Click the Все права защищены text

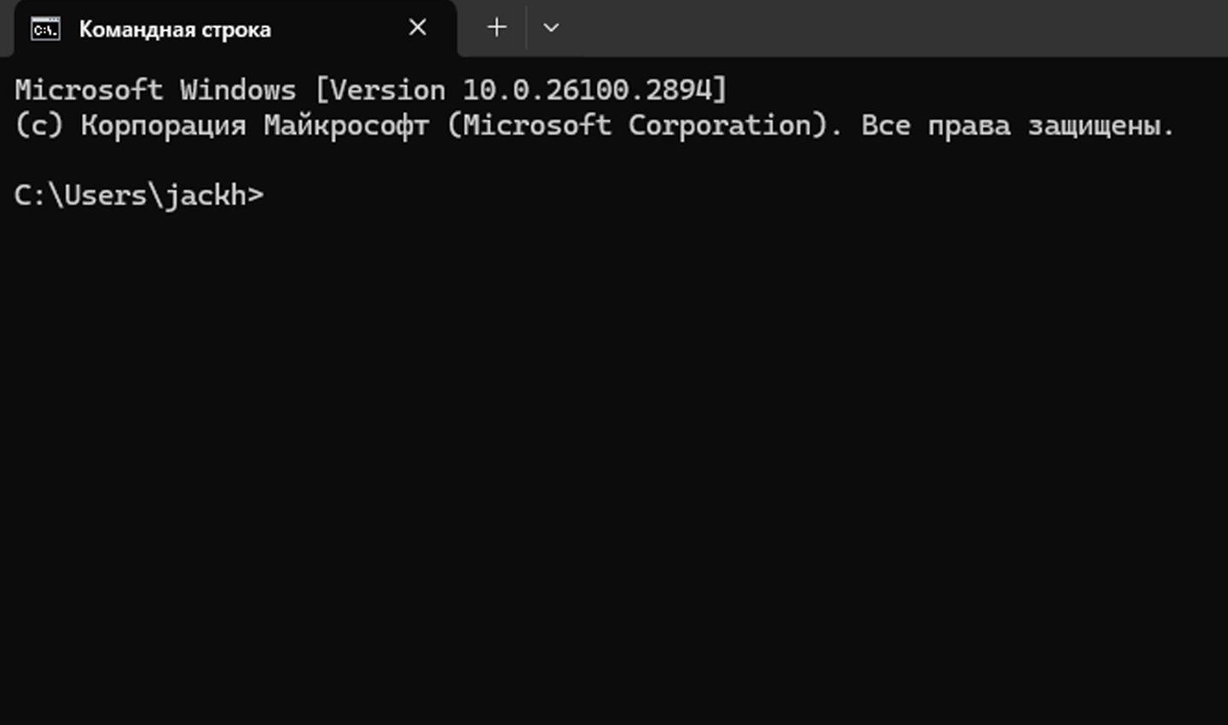(x=1017, y=125)
